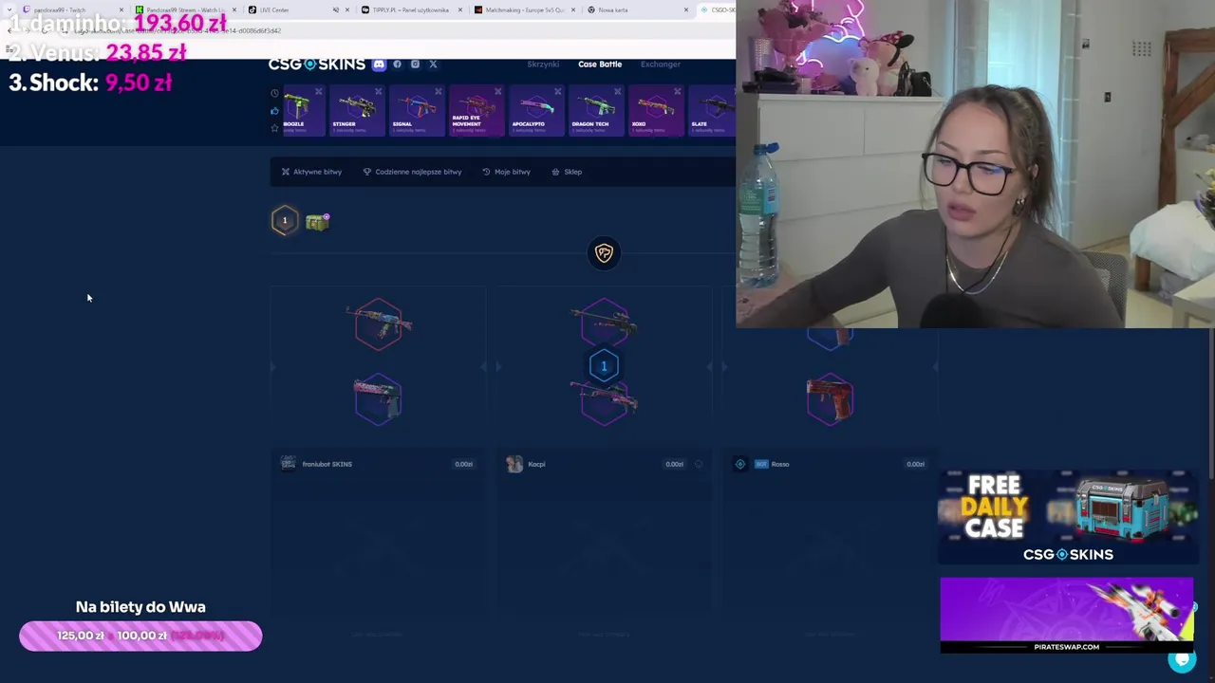Show Moje bitwy

tap(506, 172)
